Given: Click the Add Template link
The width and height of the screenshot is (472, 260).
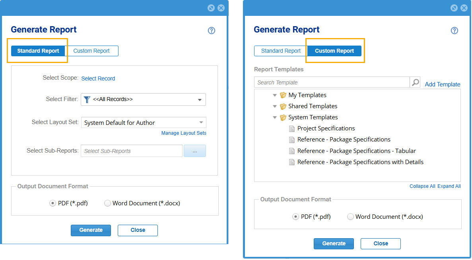Looking at the screenshot, I should pos(442,84).
